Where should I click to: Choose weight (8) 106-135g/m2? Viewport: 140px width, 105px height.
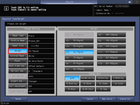(111, 35)
